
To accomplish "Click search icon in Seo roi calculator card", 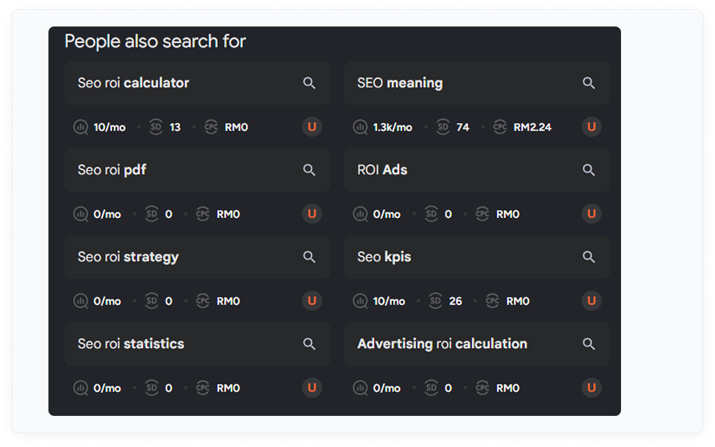I will (310, 83).
